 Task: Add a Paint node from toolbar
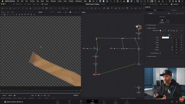tap(14, 8)
